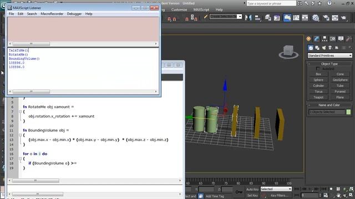This screenshot has width=355, height=199.
Task: Toggle the AutoGrid checkbox
Action: click(x=318, y=69)
